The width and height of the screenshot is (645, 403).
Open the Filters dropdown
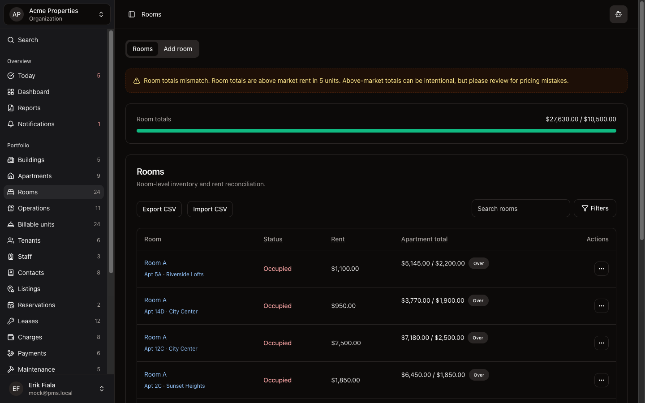595,208
